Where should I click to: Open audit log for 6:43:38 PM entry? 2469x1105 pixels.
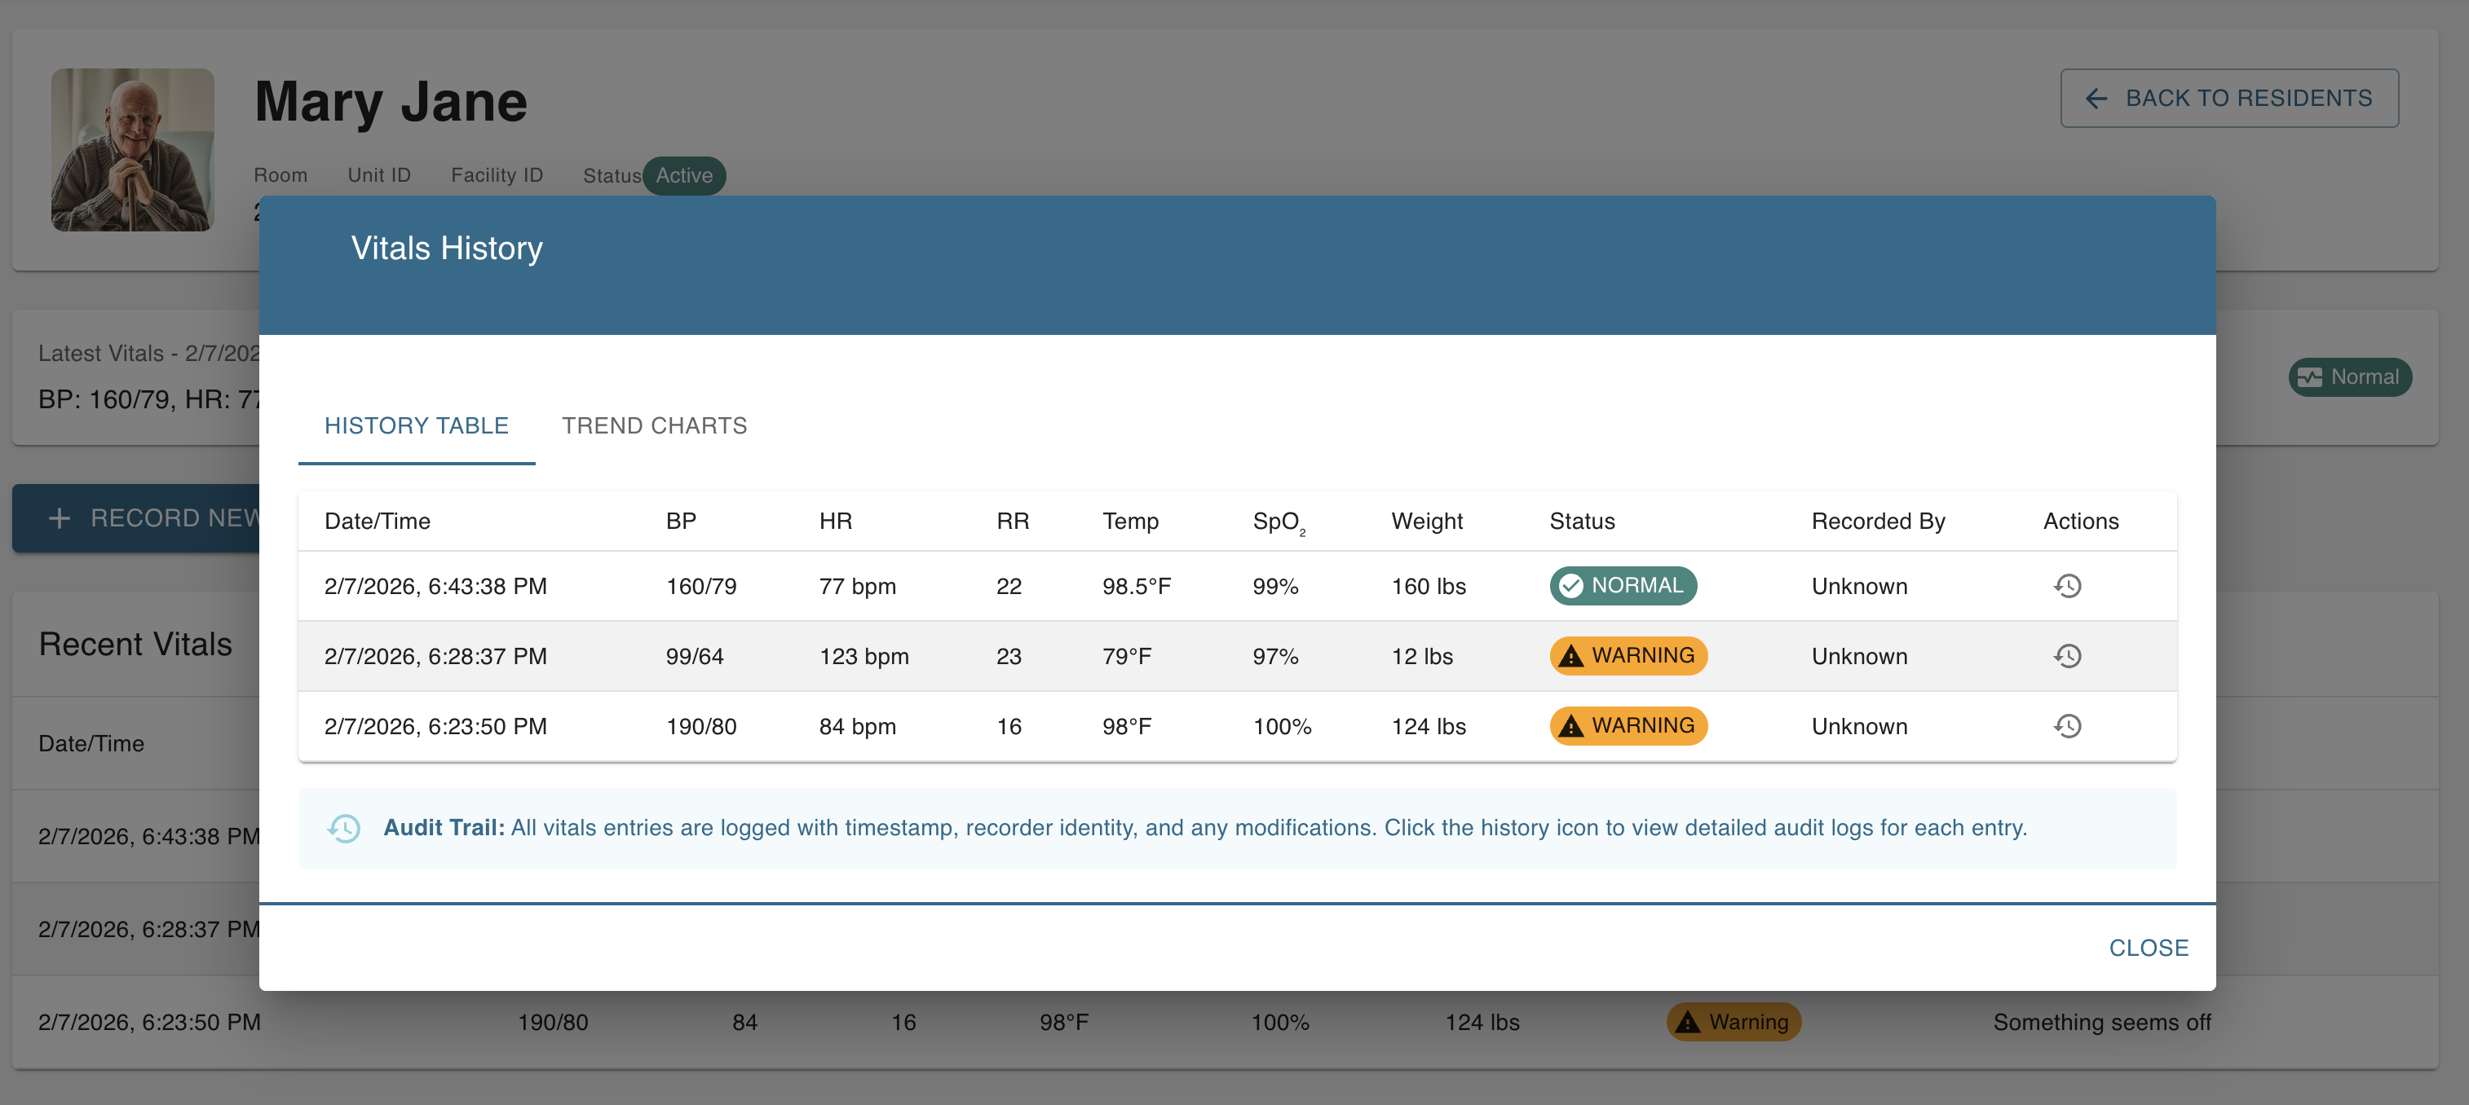[2069, 585]
